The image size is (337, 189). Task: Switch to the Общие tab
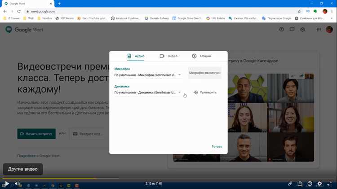pos(201,56)
